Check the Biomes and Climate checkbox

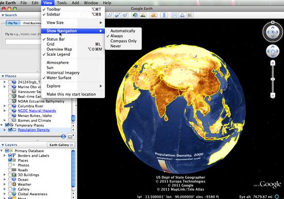pyautogui.click(x=10, y=120)
